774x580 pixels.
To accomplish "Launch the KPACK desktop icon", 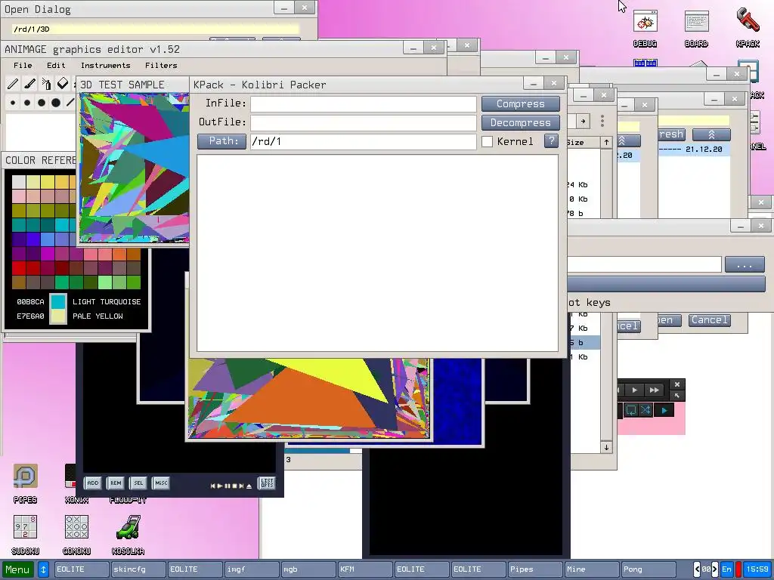I will (748, 29).
